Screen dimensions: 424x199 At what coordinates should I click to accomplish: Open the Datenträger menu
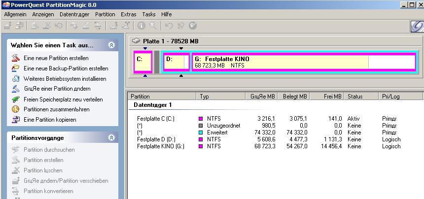74,14
